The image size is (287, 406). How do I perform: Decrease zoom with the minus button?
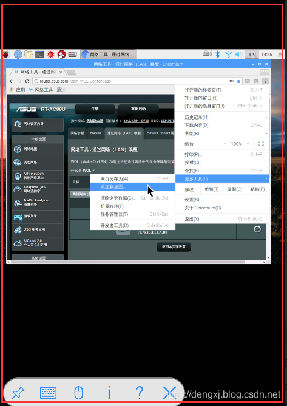tap(225, 144)
